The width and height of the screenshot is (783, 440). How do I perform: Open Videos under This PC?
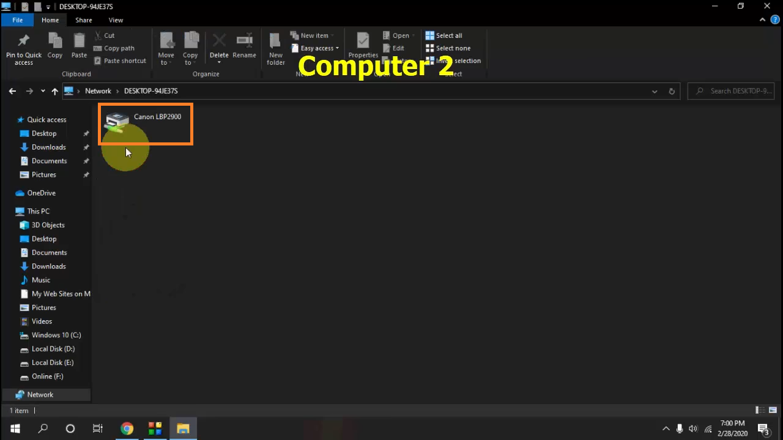click(42, 321)
